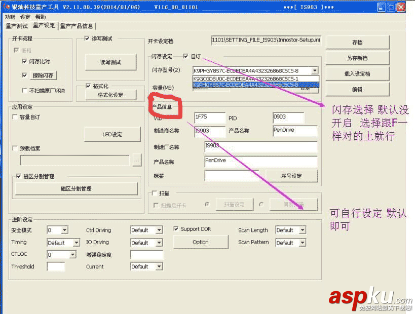The width and height of the screenshot is (415, 314).
Task: Click the 预载档案 path field
Action: (75, 161)
